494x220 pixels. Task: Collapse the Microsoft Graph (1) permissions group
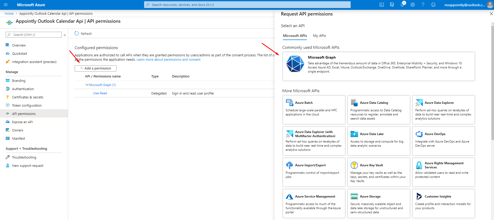click(x=87, y=85)
